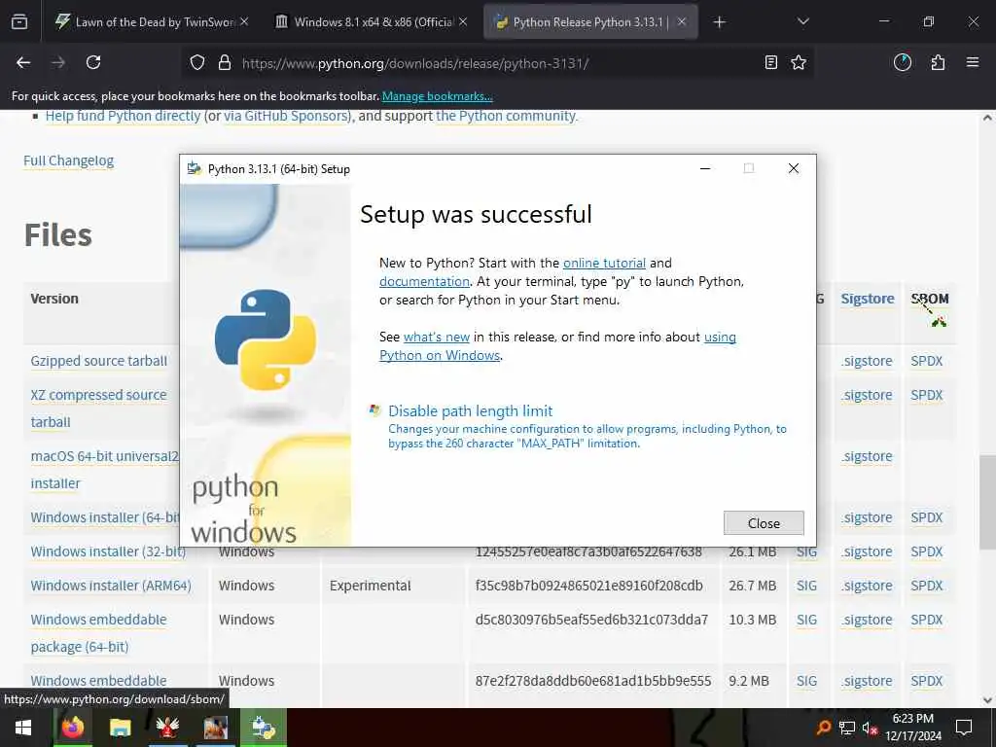Click the Python community link
The width and height of the screenshot is (996, 747).
point(506,116)
